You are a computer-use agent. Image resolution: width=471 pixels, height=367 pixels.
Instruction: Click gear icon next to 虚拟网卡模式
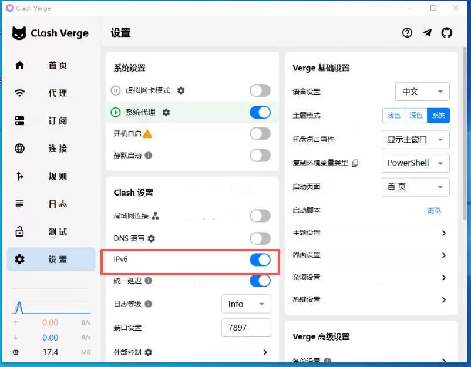click(181, 90)
